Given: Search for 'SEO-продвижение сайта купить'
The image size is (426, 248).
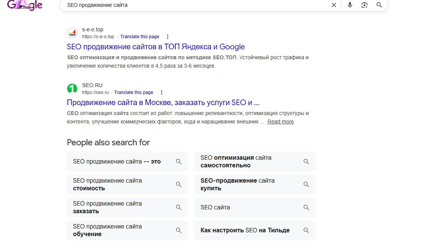Looking at the screenshot, I should pos(255,185).
